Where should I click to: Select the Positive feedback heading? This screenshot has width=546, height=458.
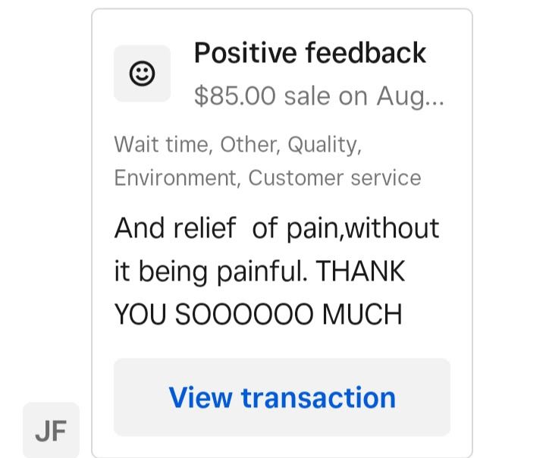click(x=310, y=53)
